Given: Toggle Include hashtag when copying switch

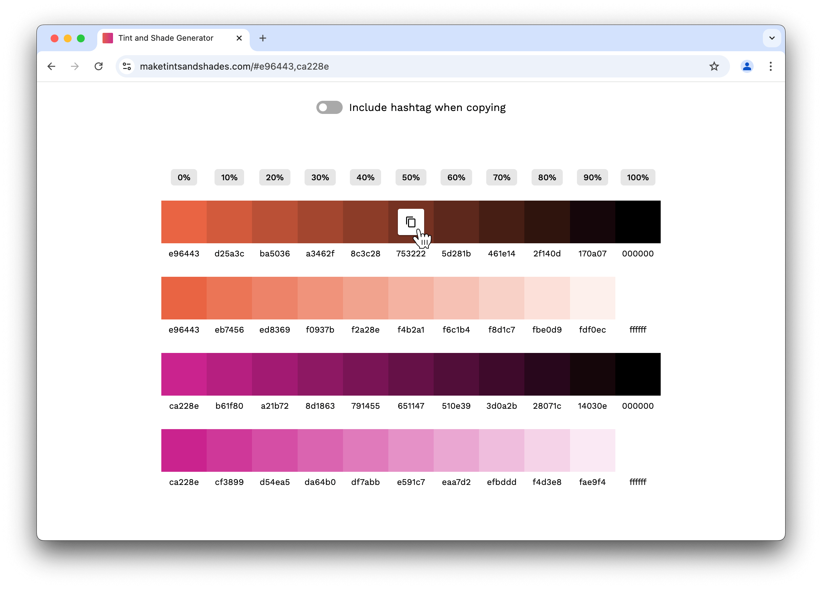Looking at the screenshot, I should click(x=329, y=108).
